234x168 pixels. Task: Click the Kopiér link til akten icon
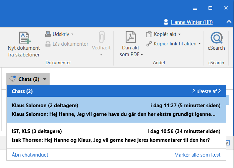[149, 44]
